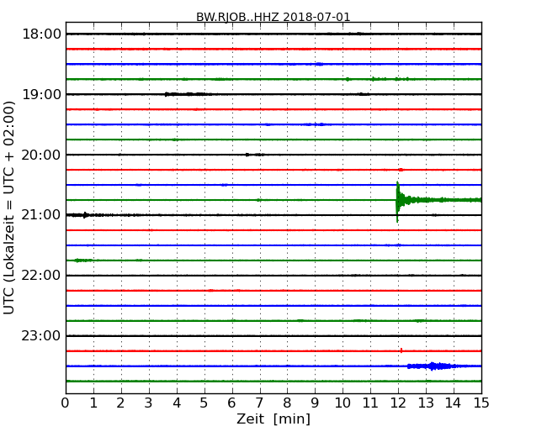This screenshot has height=437, width=547.
Task: Click the x-axis tick label 10
Action: tap(343, 403)
